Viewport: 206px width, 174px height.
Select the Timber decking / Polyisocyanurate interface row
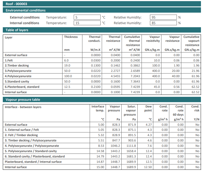click(x=31, y=141)
